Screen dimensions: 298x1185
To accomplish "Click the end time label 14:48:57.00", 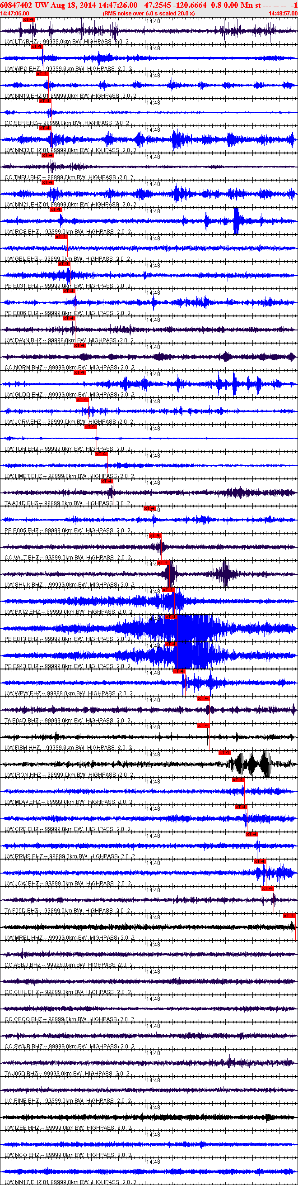I will [283, 13].
